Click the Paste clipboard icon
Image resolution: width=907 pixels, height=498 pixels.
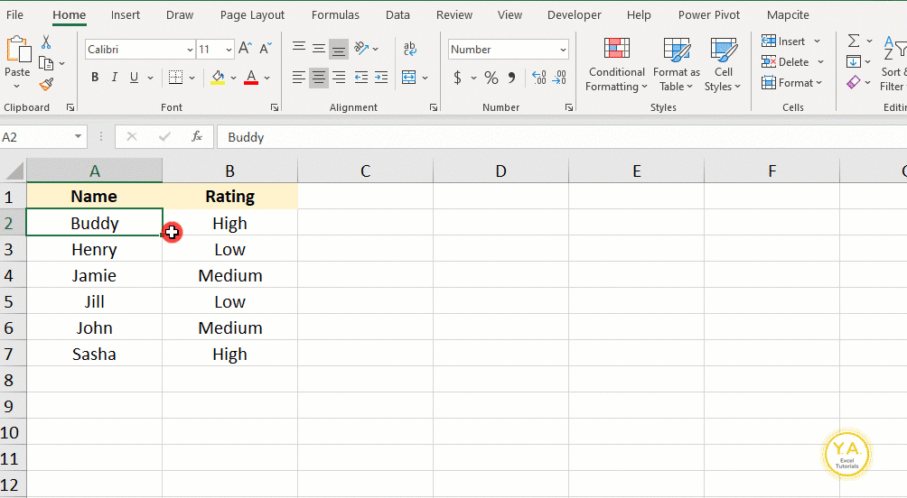pos(18,51)
